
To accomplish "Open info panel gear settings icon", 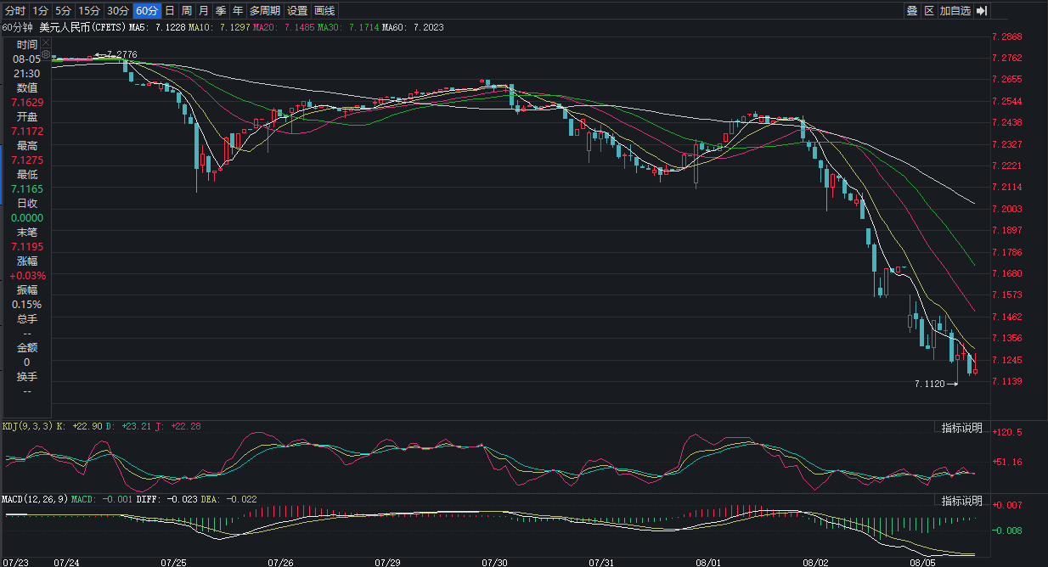I will click(x=46, y=53).
